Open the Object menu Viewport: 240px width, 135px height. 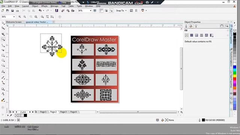[35, 6]
